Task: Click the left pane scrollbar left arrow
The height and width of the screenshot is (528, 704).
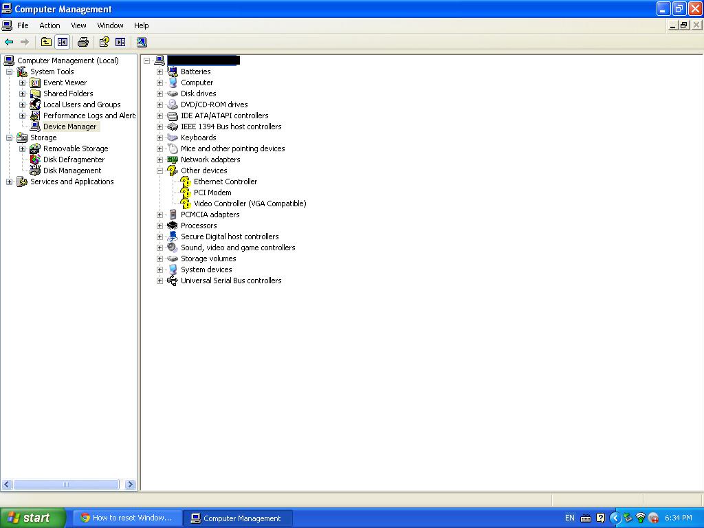Action: click(7, 485)
